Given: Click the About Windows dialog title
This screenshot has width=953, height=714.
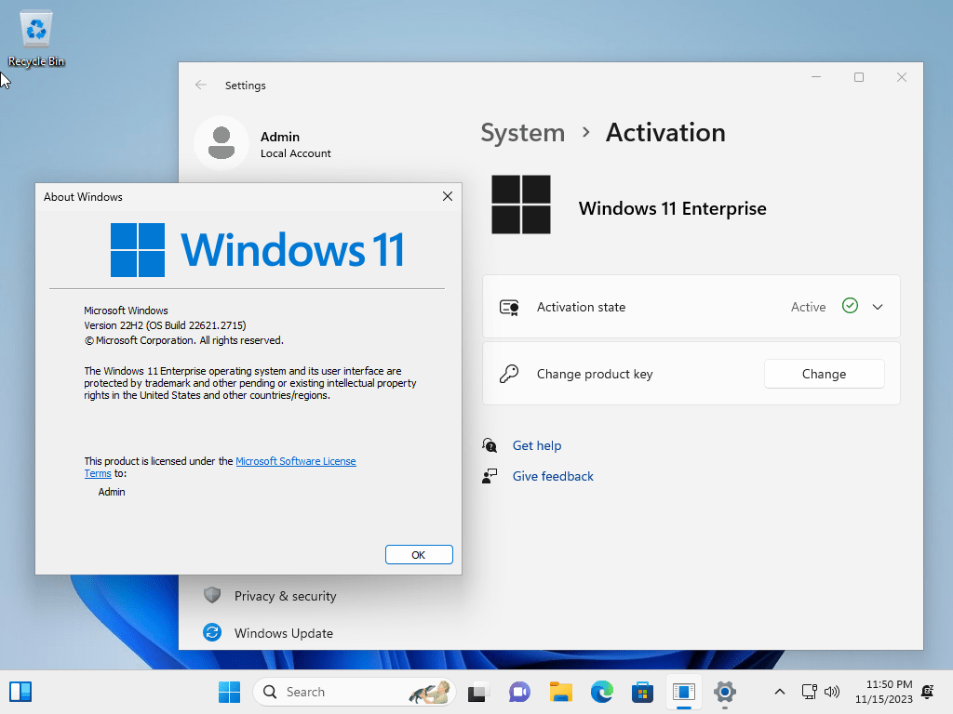Looking at the screenshot, I should point(83,197).
